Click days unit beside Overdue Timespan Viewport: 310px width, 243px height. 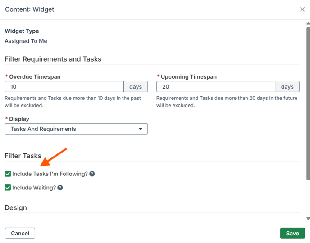point(136,87)
